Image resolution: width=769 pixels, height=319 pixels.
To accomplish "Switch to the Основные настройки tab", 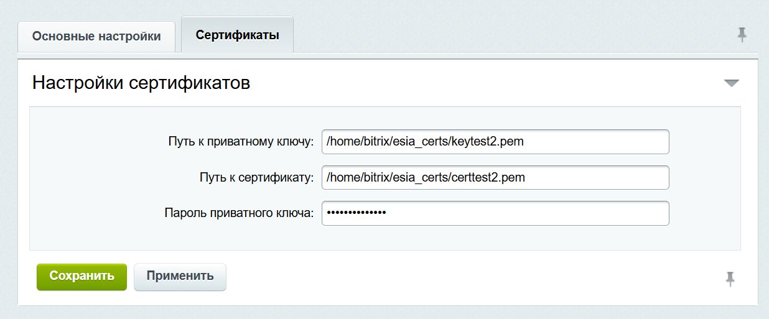I will [x=96, y=36].
